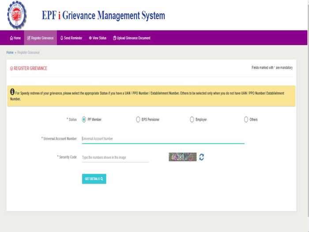Choose Employer status radio button
The height and width of the screenshot is (232, 309).
(x=192, y=120)
